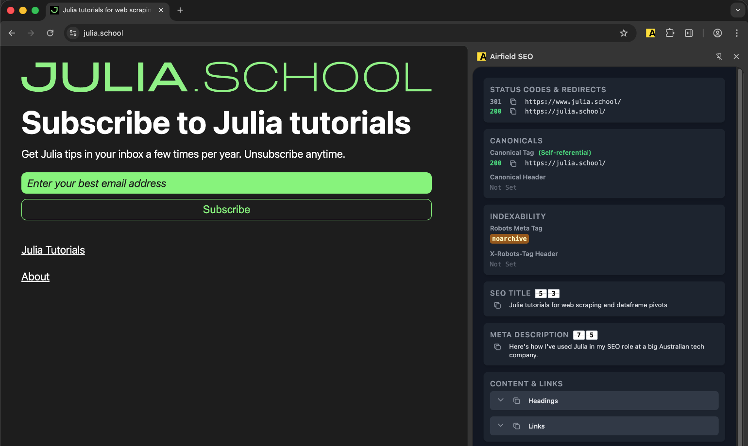Viewport: 748px width, 446px height.
Task: Bookmark this page with the star icon
Action: [x=624, y=33]
